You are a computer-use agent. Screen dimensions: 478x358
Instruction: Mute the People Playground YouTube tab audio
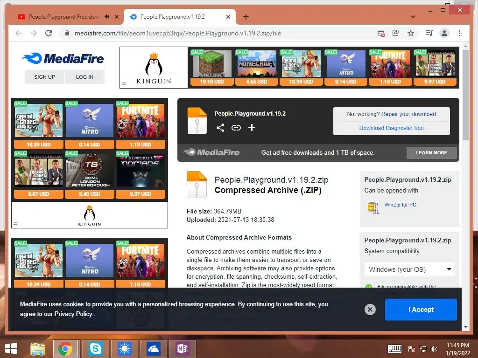(107, 17)
